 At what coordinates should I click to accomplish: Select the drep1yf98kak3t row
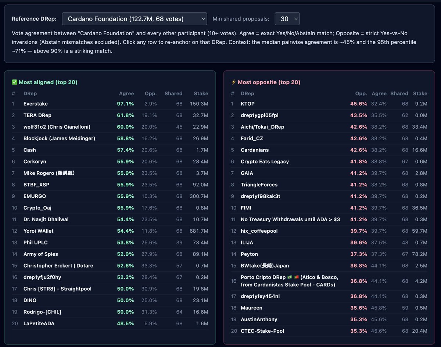pyautogui.click(x=329, y=196)
